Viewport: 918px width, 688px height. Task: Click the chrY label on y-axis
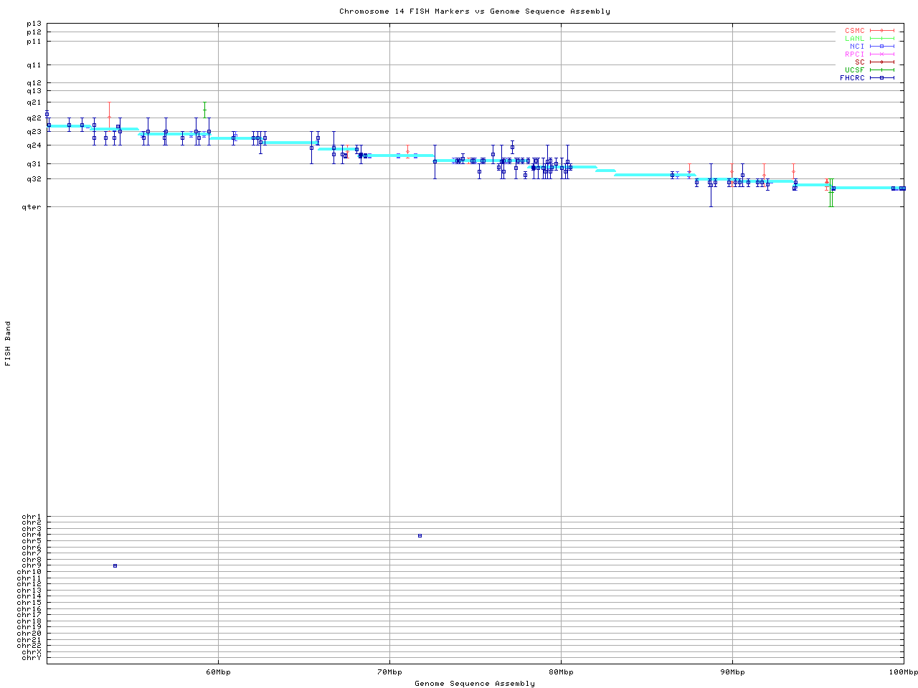pyautogui.click(x=32, y=657)
